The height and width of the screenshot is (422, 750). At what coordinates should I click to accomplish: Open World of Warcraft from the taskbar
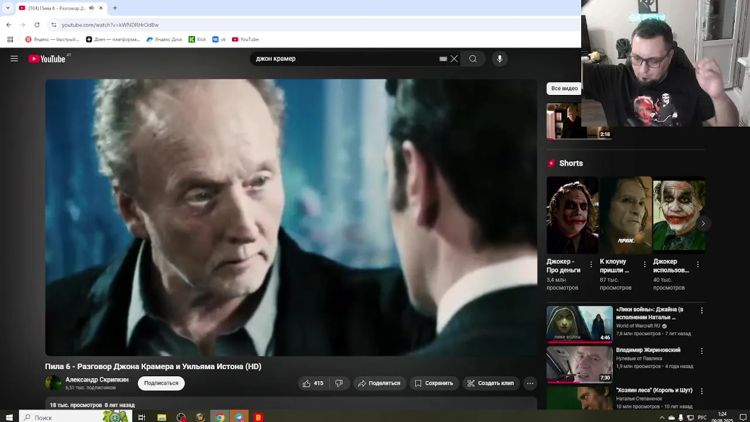(x=200, y=417)
